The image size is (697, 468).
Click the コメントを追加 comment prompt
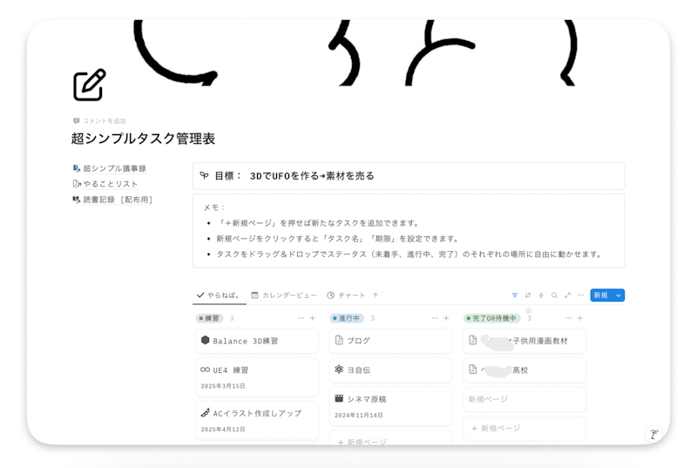tap(99, 121)
